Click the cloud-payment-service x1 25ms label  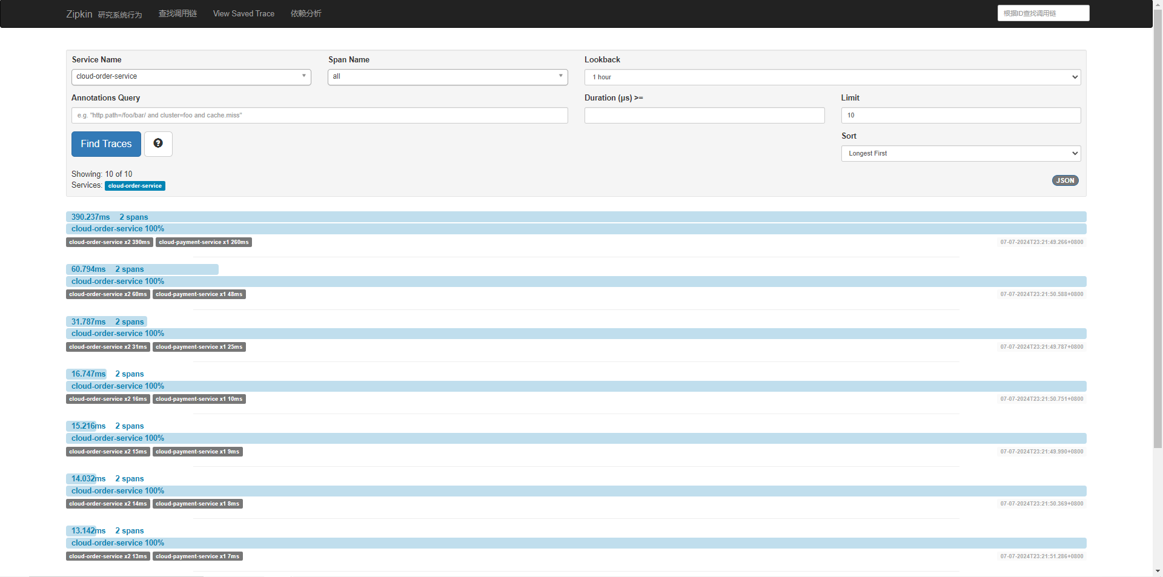click(x=199, y=347)
